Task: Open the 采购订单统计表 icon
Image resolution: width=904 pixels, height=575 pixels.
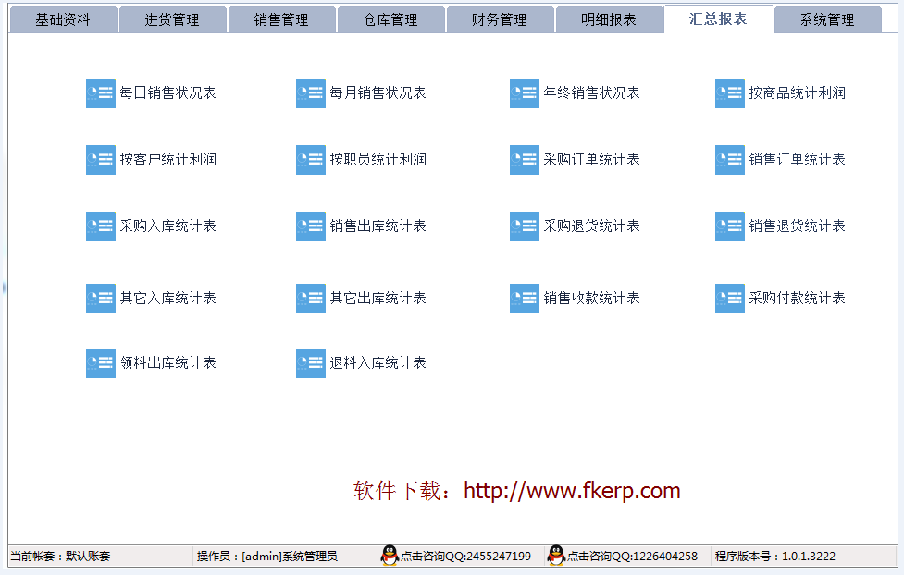Action: point(525,160)
